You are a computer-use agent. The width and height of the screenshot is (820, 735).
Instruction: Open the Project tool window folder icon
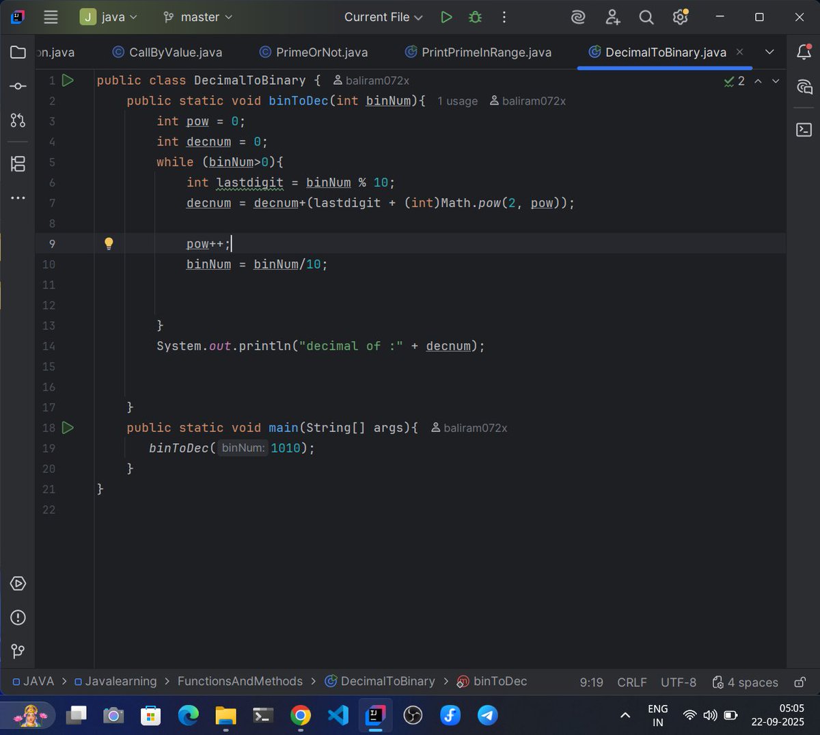tap(18, 52)
